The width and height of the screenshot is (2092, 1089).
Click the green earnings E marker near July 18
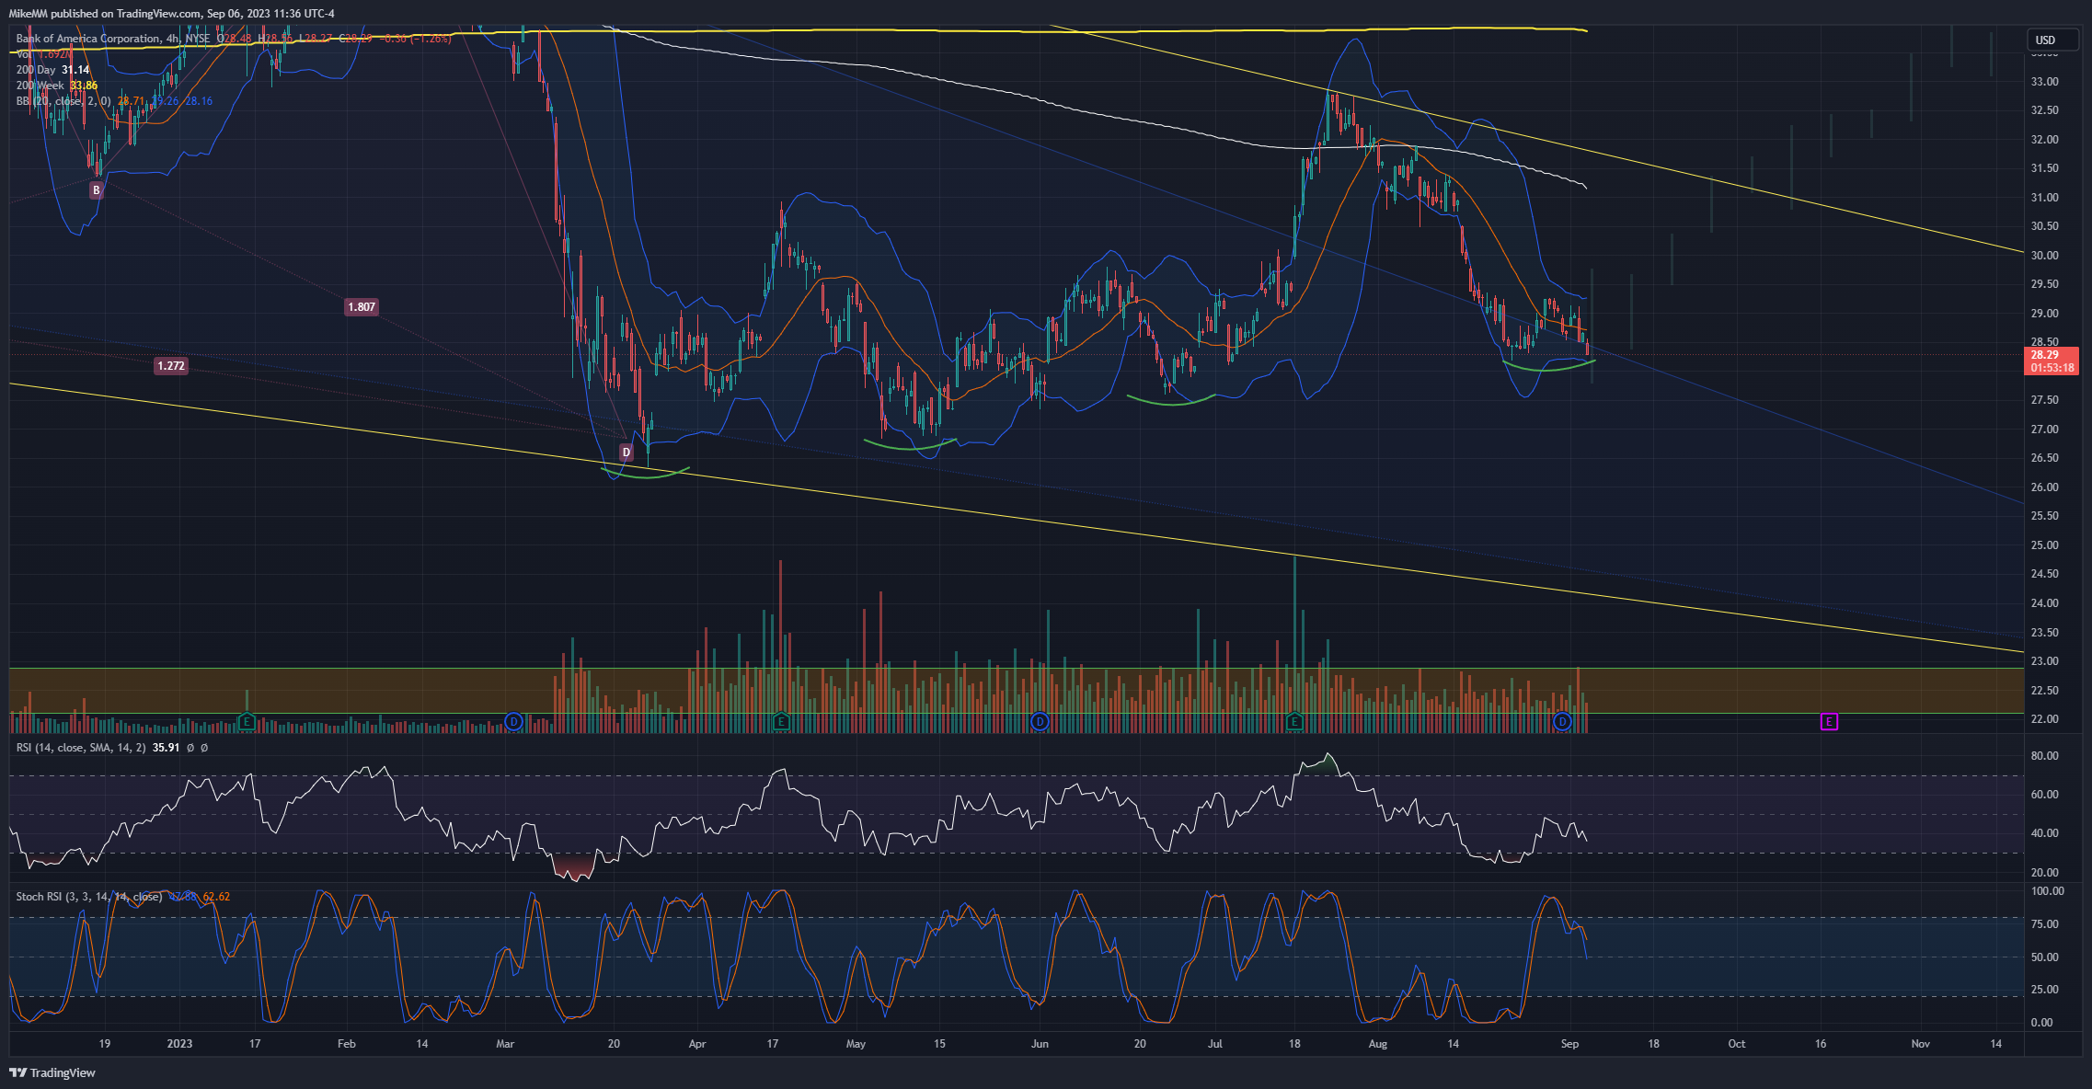tap(1294, 722)
